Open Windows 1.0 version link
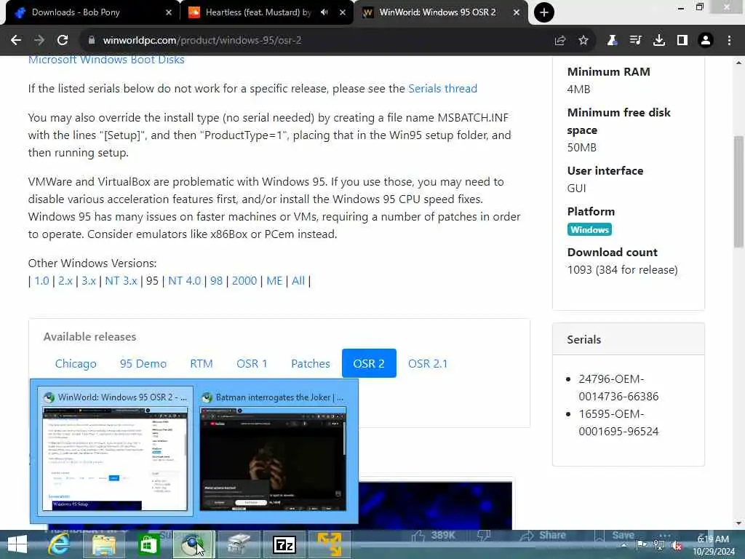Image resolution: width=745 pixels, height=559 pixels. 41,281
